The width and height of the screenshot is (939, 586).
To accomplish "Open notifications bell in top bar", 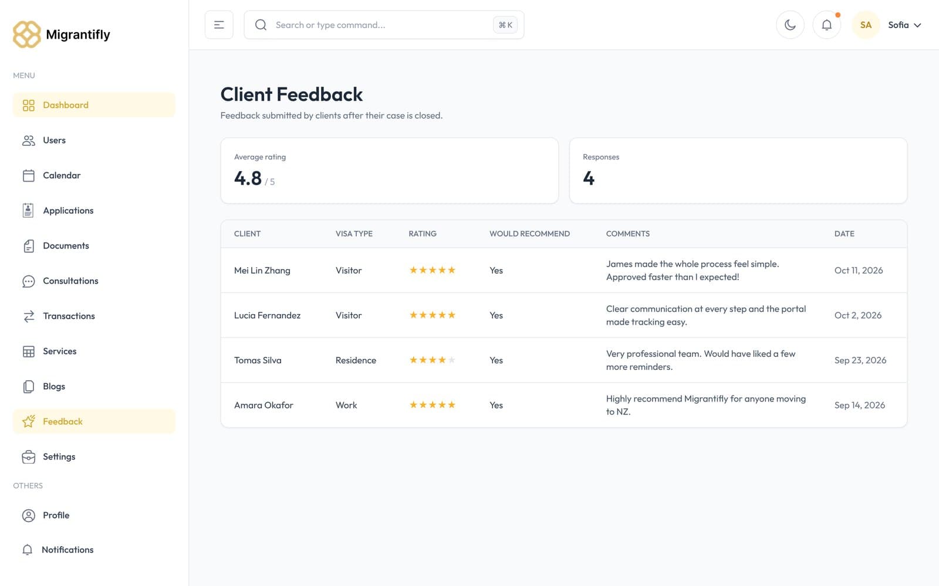I will tap(826, 25).
